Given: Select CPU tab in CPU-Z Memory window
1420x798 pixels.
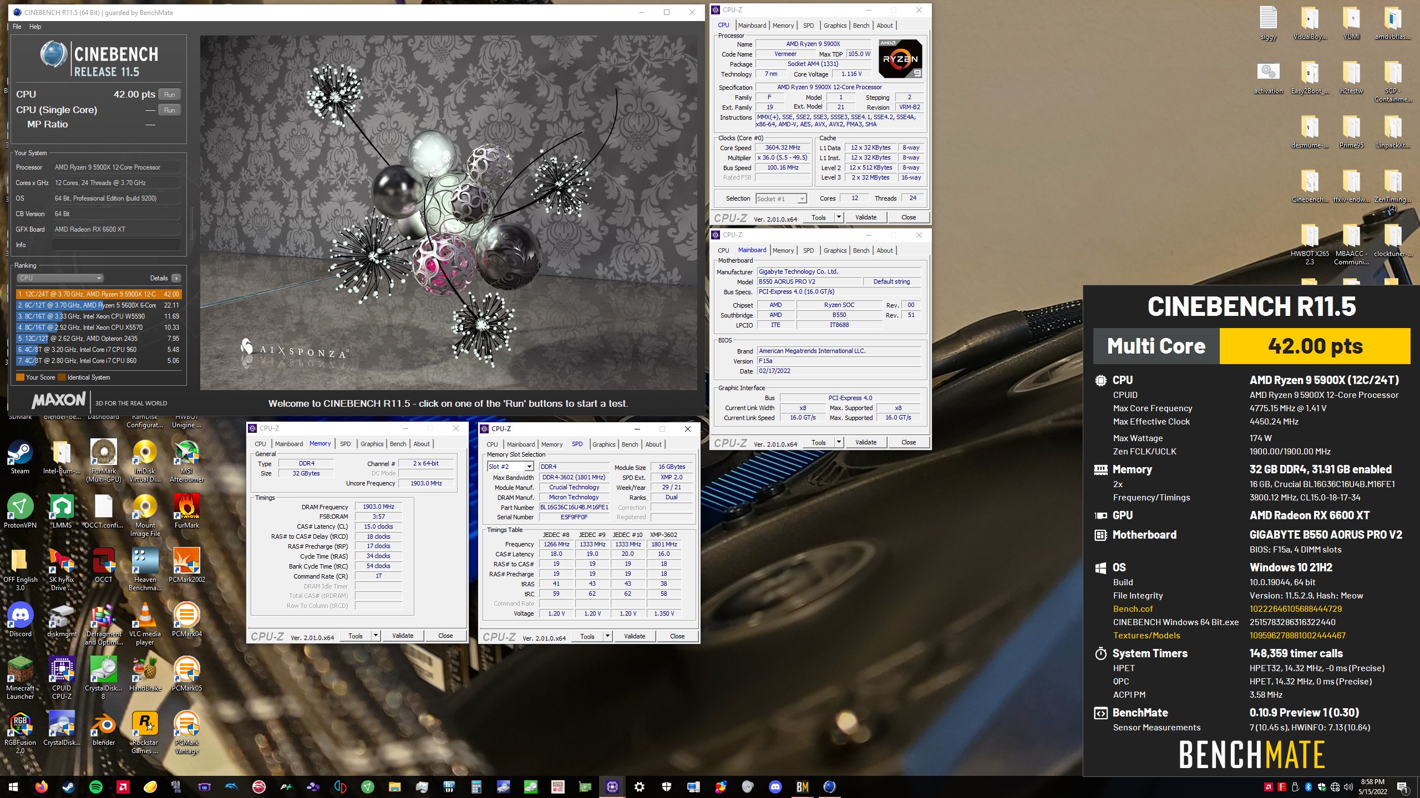Looking at the screenshot, I should click(x=260, y=444).
